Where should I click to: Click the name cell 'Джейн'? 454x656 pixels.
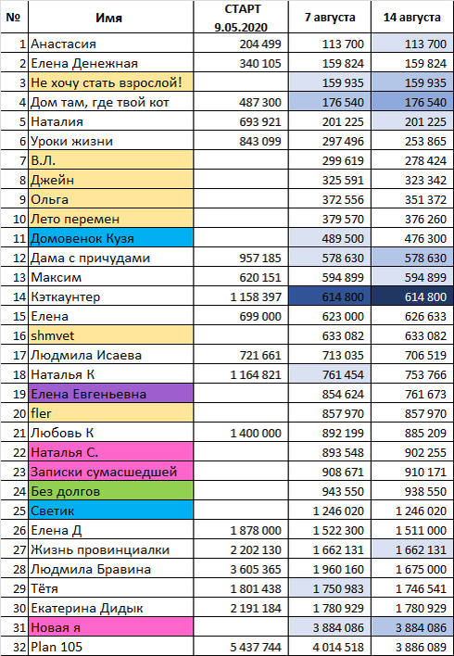click(110, 180)
